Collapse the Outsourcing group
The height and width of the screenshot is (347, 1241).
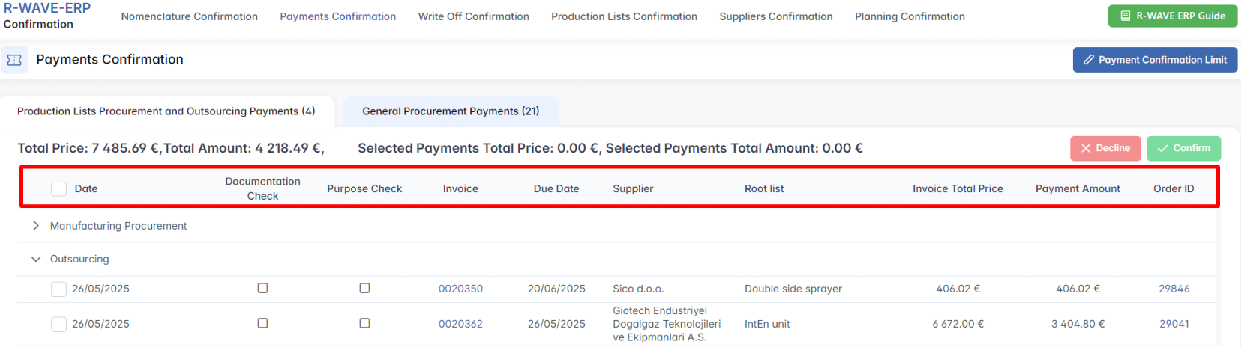tap(36, 260)
